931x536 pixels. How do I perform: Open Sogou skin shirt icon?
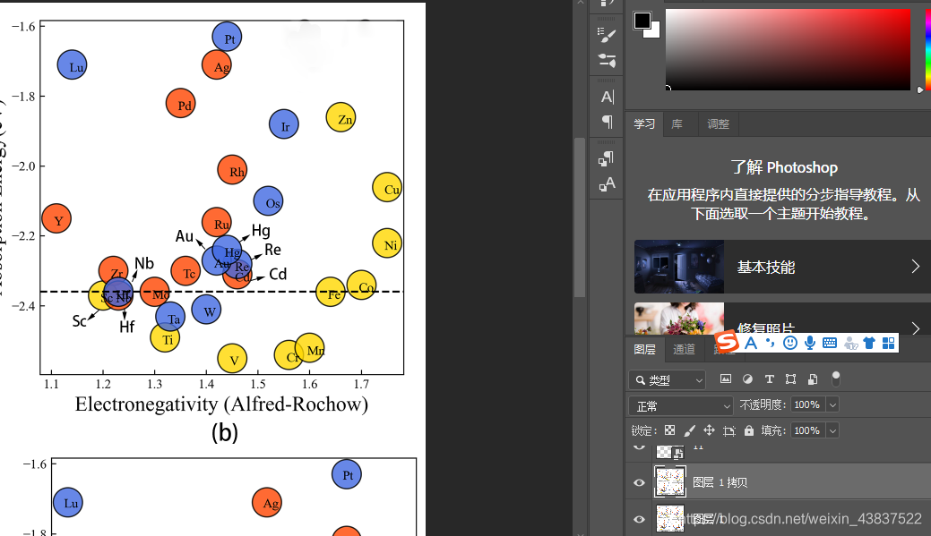(x=868, y=343)
